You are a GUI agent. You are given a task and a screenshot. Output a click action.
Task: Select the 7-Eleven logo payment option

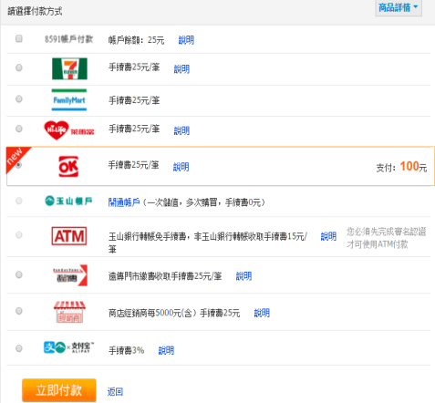pos(69,68)
